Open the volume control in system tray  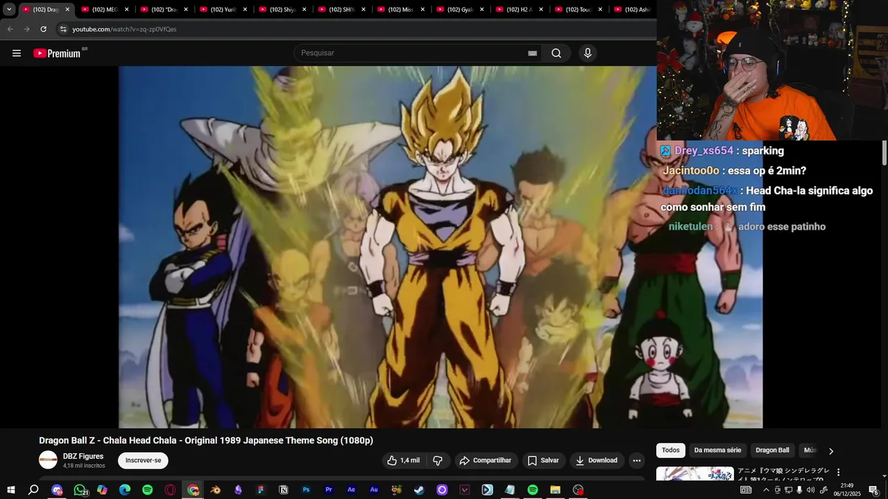[x=810, y=490]
